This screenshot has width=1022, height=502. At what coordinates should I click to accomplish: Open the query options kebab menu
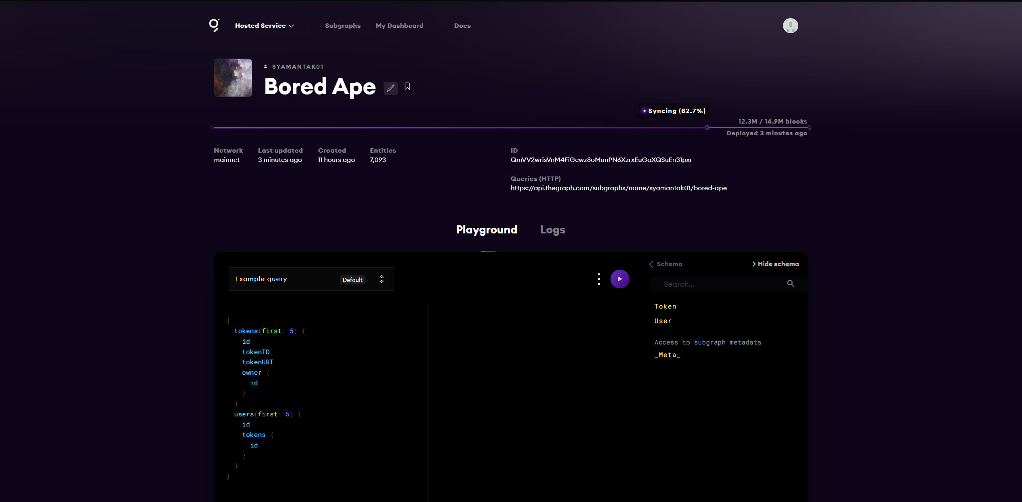click(598, 279)
